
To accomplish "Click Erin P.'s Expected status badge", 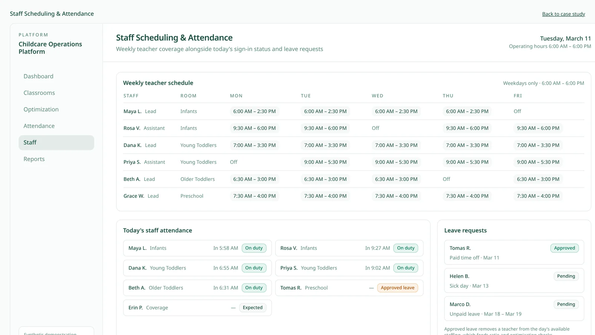I will coord(253,307).
